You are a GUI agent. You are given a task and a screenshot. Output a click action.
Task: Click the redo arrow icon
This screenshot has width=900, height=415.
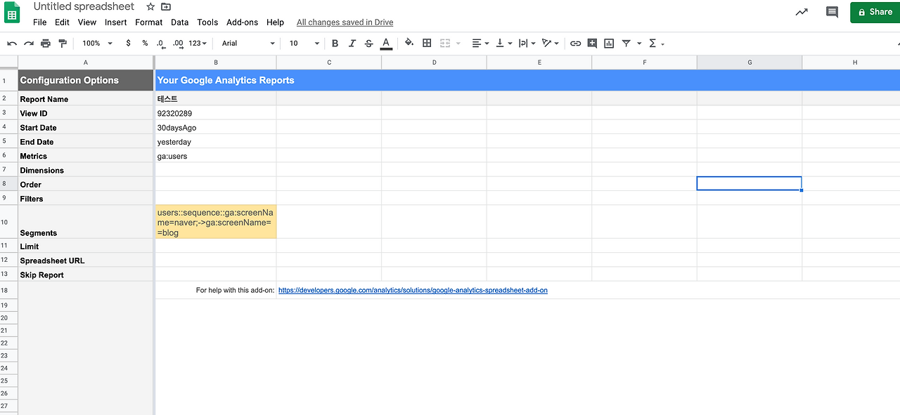click(x=29, y=44)
